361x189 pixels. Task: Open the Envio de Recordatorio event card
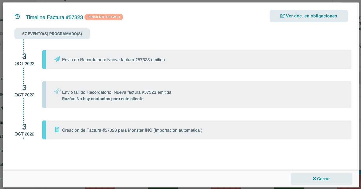point(197,59)
